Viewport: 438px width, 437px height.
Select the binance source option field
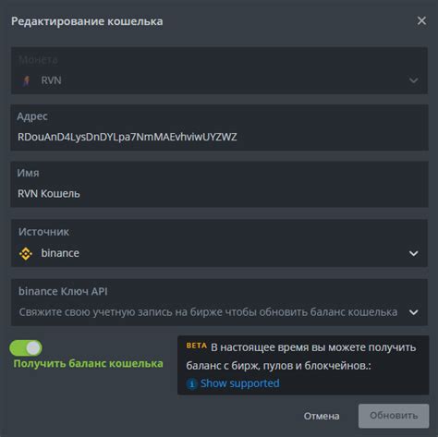pos(219,243)
